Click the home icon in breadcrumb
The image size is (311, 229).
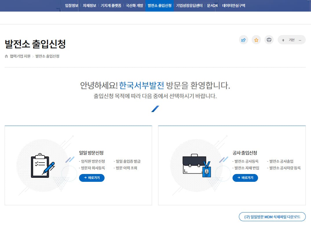click(x=6, y=56)
